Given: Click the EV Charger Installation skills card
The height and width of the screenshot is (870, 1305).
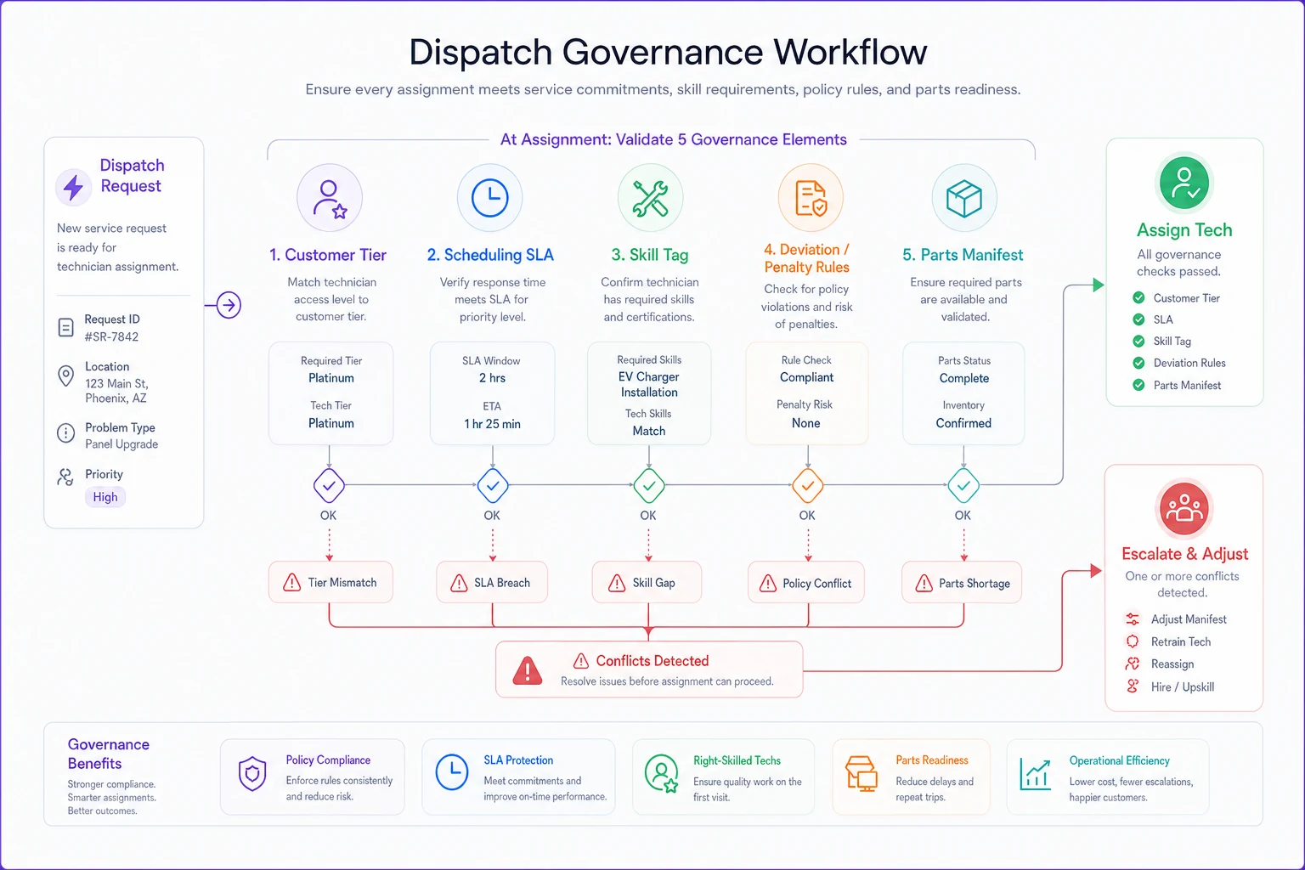Looking at the screenshot, I should pyautogui.click(x=649, y=393).
